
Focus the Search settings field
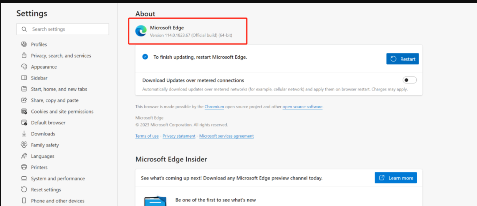click(62, 29)
